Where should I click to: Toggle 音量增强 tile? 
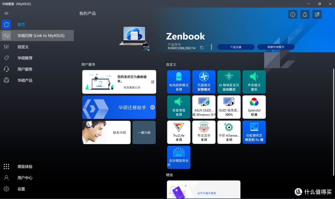(179, 107)
